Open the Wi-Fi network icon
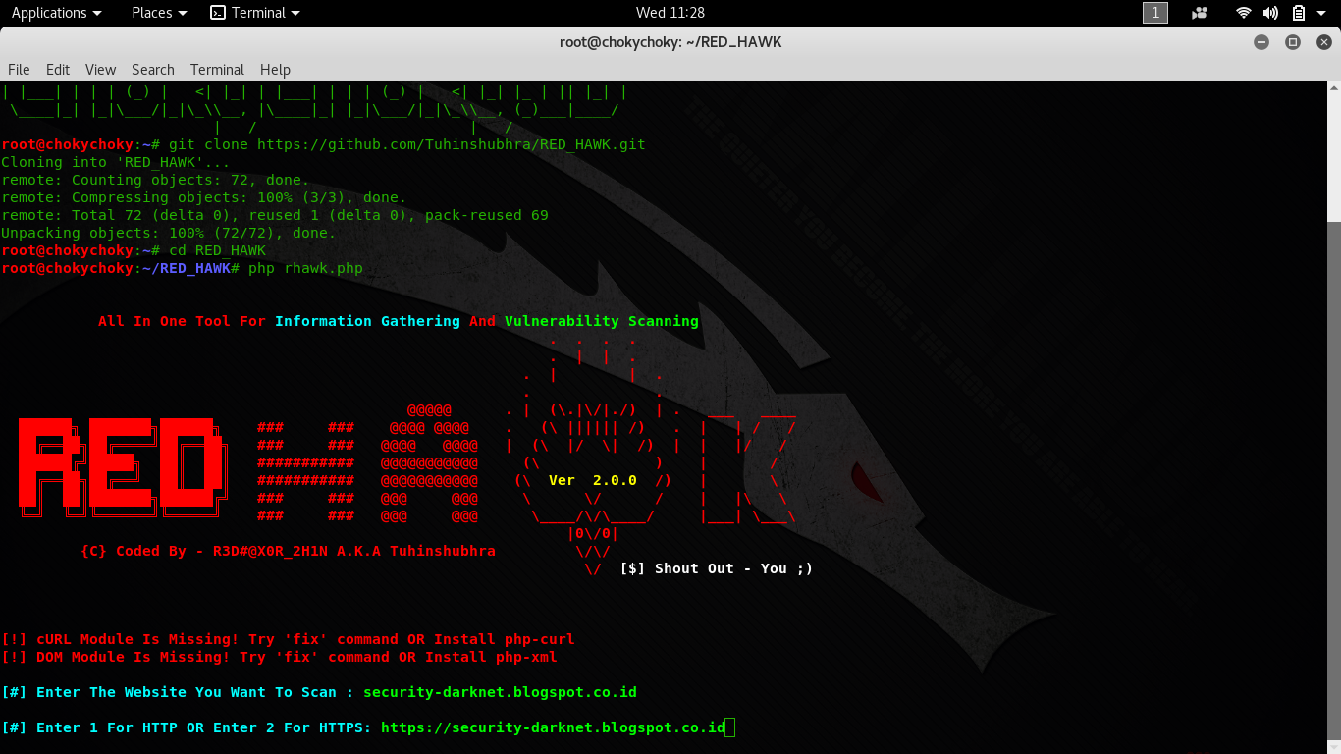 1244,13
